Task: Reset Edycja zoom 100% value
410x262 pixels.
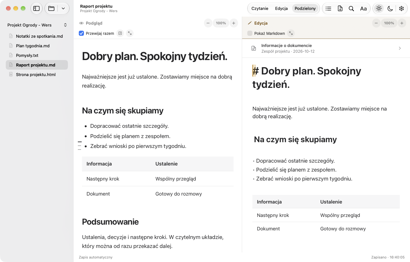Action: pyautogui.click(x=389, y=23)
